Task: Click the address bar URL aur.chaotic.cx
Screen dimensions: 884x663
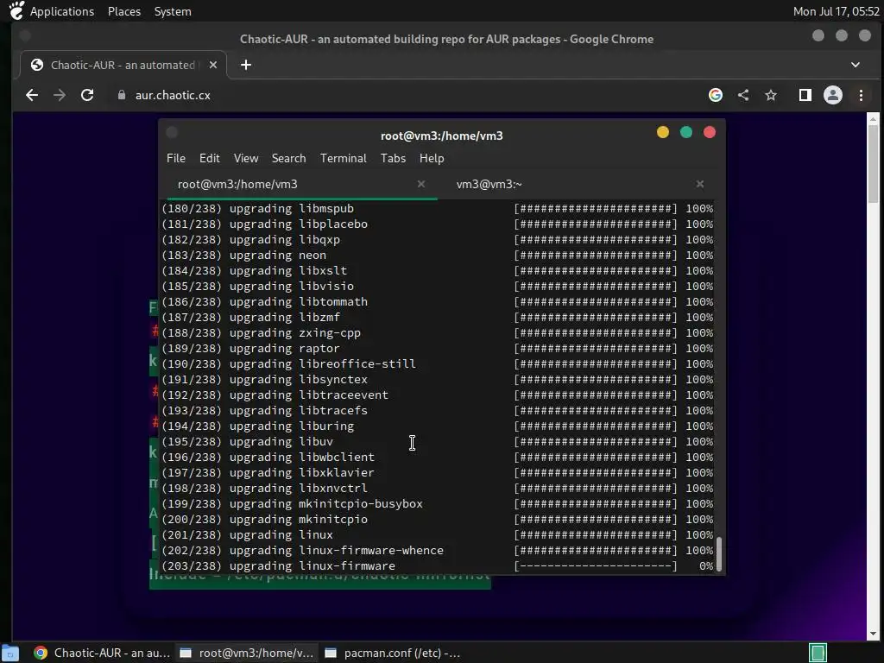Action: 173,95
